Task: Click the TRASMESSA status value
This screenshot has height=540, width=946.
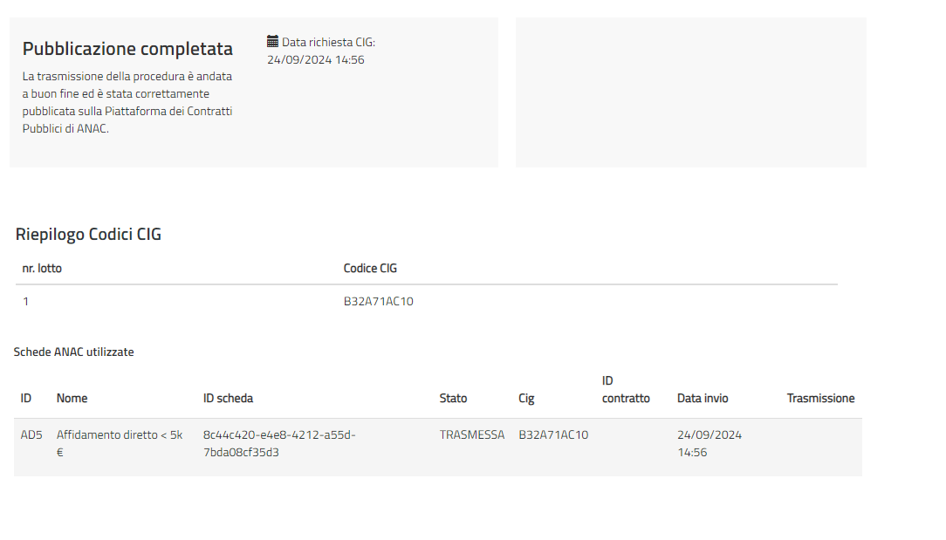Action: (471, 434)
